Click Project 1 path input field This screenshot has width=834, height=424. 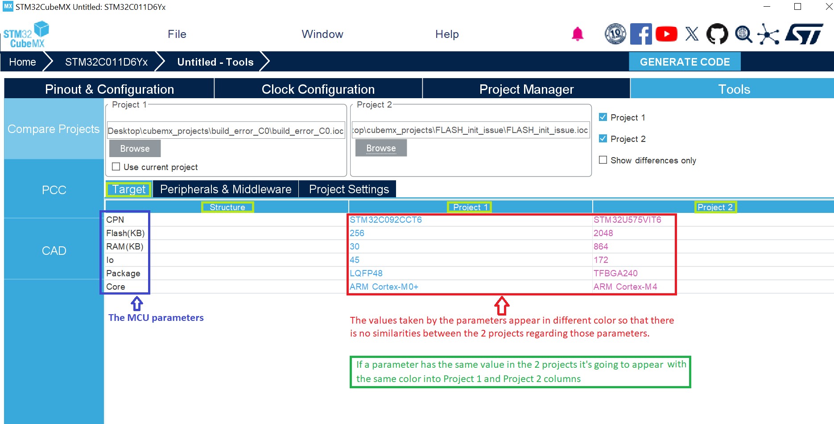(x=226, y=130)
